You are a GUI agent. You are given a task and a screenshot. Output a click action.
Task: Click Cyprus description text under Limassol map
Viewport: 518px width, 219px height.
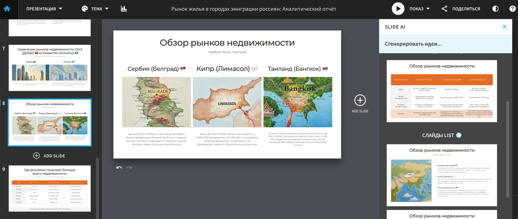227,139
